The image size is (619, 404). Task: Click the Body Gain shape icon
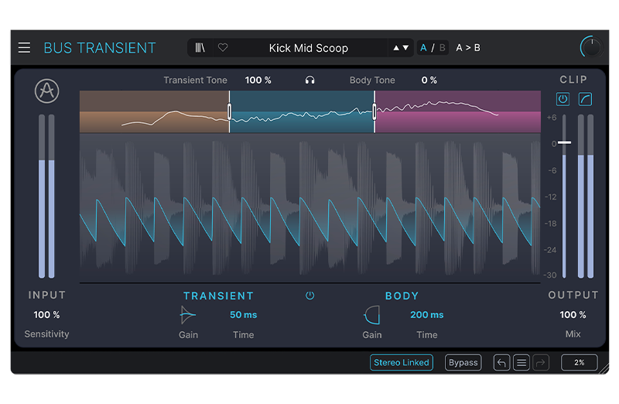coord(372,314)
